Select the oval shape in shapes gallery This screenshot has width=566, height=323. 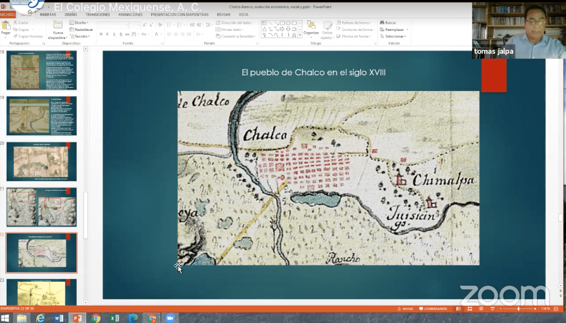(288, 23)
